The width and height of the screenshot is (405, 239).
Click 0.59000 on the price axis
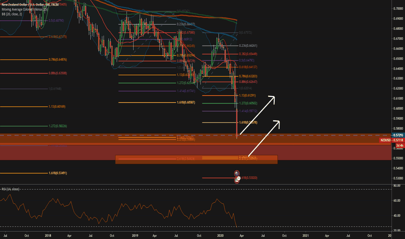click(x=398, y=119)
